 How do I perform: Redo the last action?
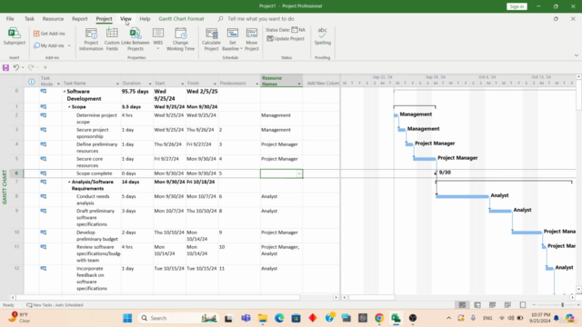[31, 67]
